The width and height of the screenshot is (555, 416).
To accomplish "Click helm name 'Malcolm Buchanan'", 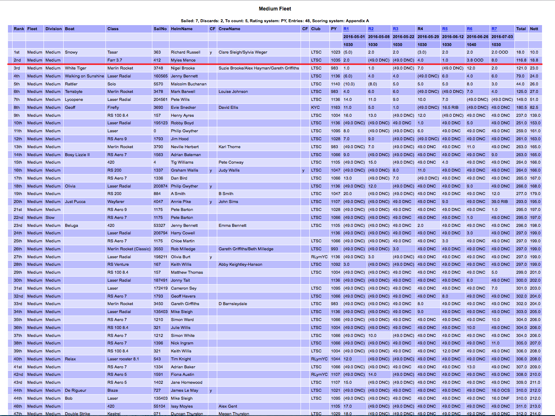I will click(189, 84).
